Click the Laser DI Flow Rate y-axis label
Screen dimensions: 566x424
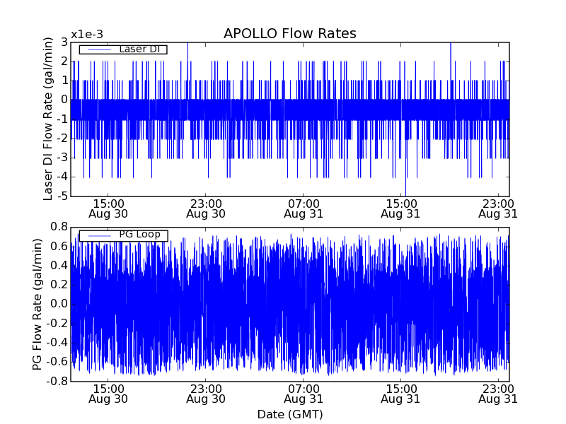tap(48, 119)
